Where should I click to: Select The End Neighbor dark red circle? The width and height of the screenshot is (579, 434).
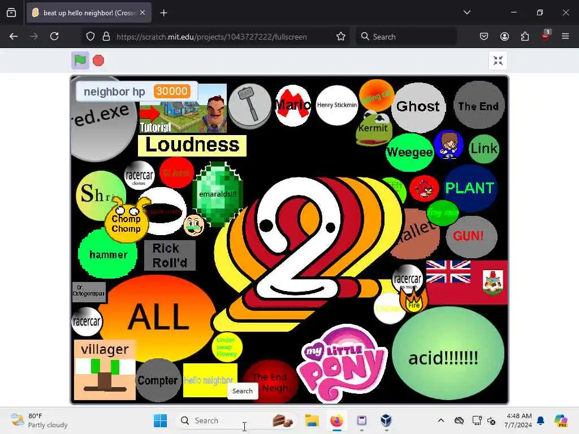tap(271, 381)
